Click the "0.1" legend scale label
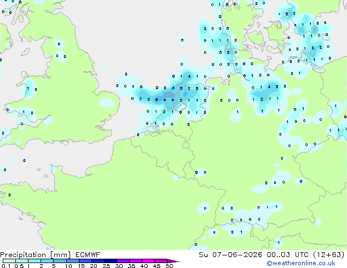The height and width of the screenshot is (268, 347). [6, 266]
